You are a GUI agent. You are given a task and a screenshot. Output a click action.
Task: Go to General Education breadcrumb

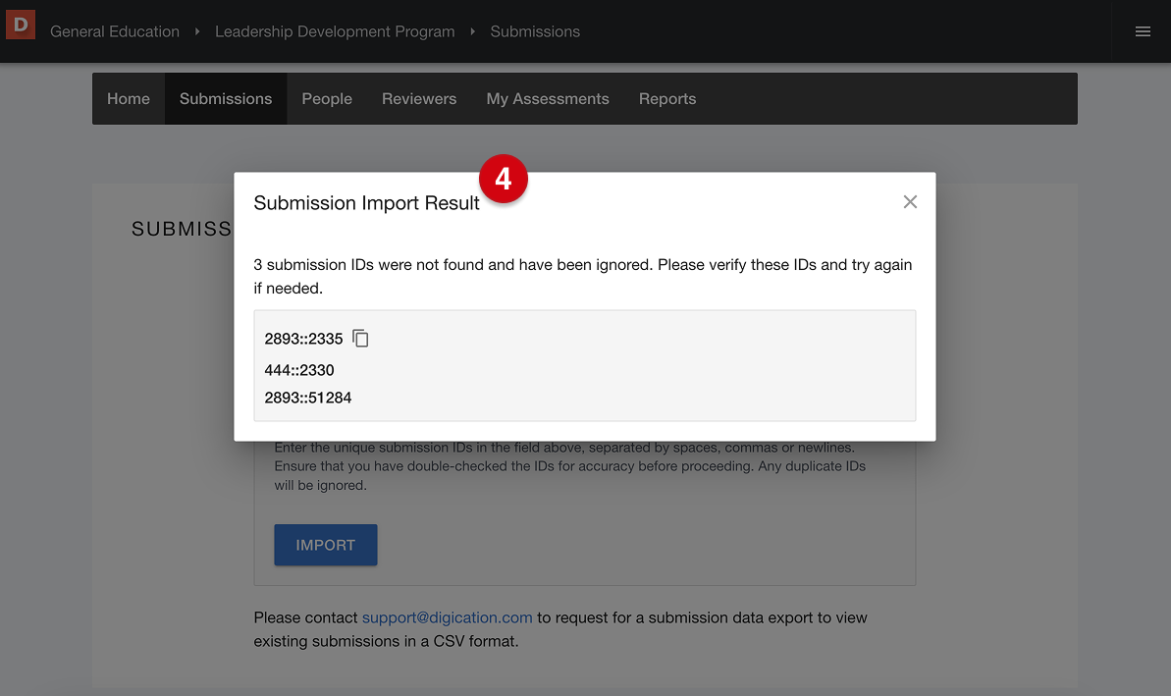coord(115,31)
